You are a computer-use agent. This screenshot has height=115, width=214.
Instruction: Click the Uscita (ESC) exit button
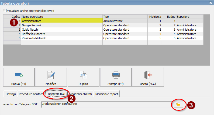point(148,78)
